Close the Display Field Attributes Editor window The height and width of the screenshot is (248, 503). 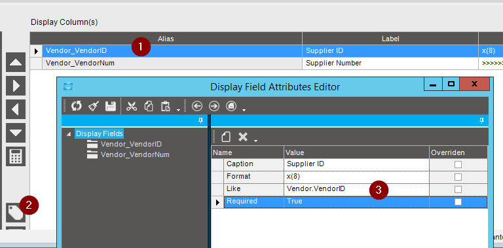click(475, 84)
